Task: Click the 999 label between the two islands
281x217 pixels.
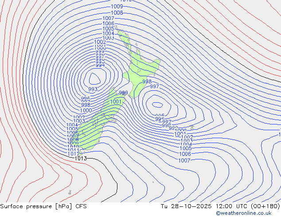Action: [x=124, y=93]
